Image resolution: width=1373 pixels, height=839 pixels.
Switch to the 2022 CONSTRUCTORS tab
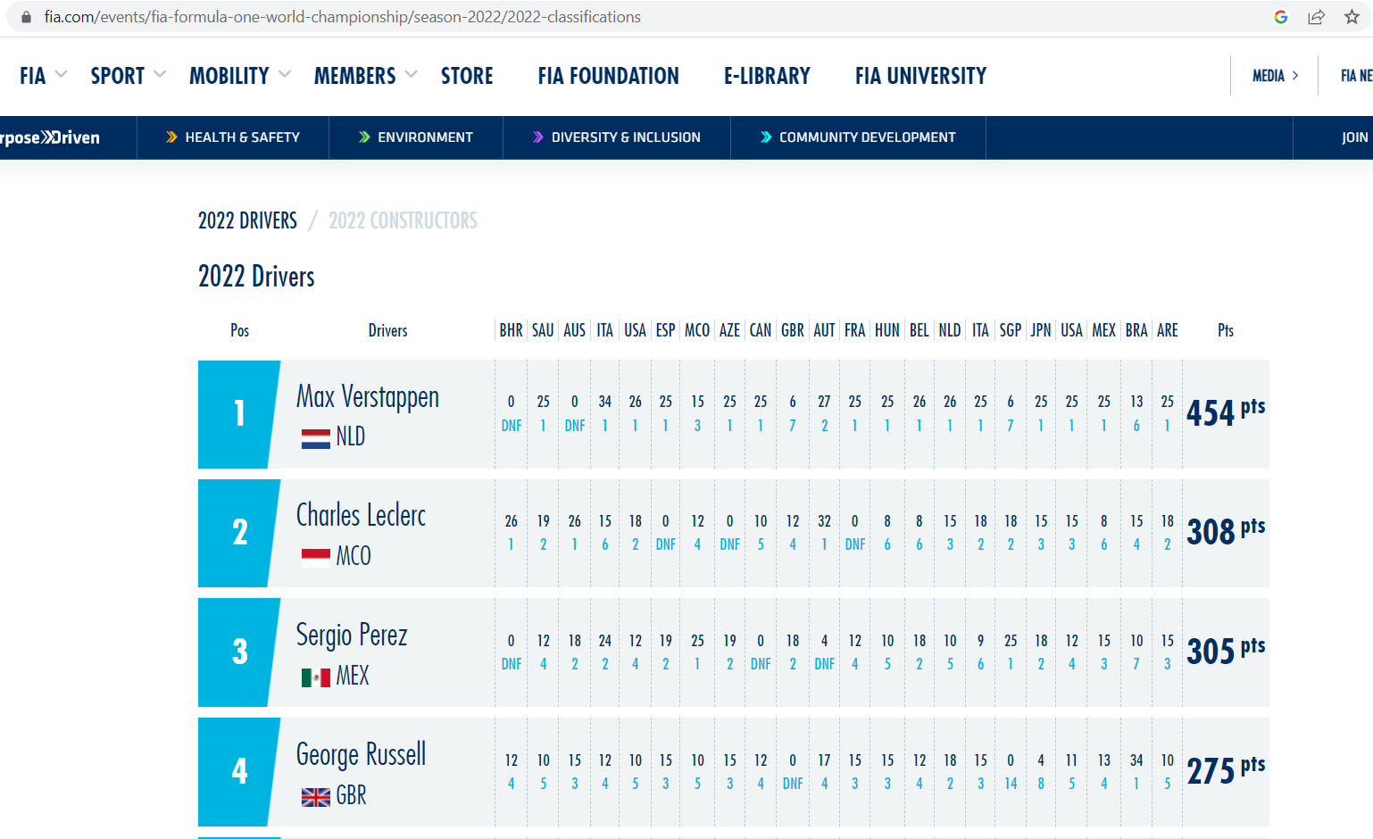(403, 220)
